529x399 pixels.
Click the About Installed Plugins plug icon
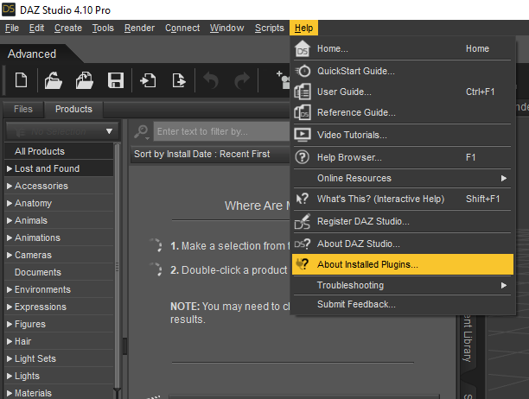[x=302, y=264]
